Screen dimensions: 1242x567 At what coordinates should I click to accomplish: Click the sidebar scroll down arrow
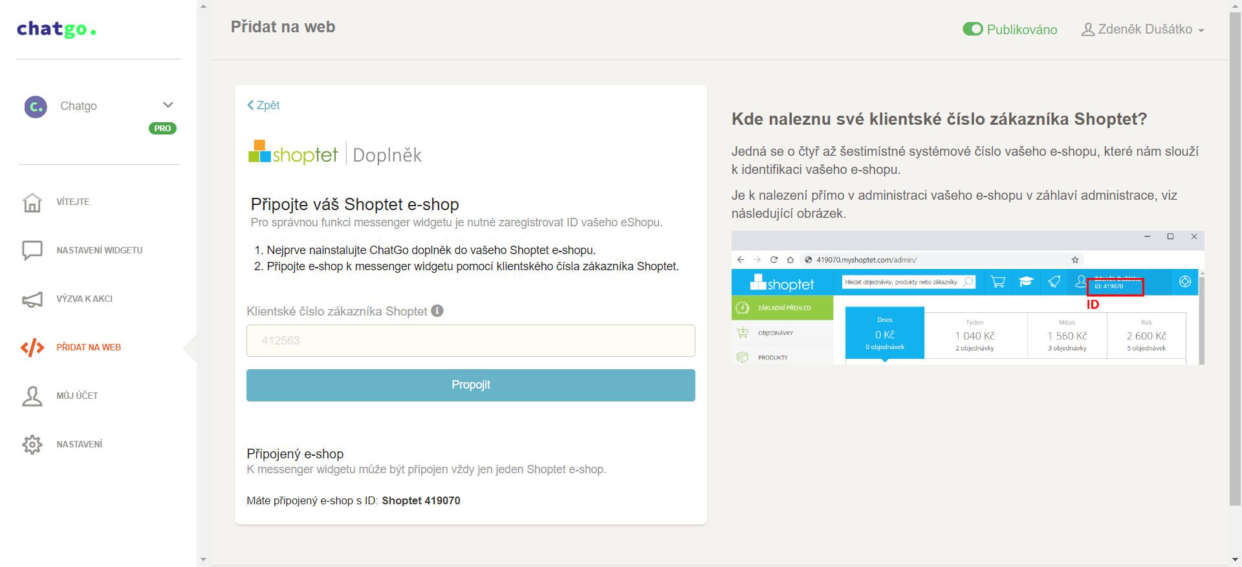point(203,560)
